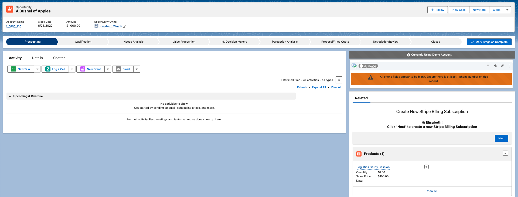Open the New Event dropdown arrow
Viewport: 518px width, 197px height.
click(x=108, y=69)
